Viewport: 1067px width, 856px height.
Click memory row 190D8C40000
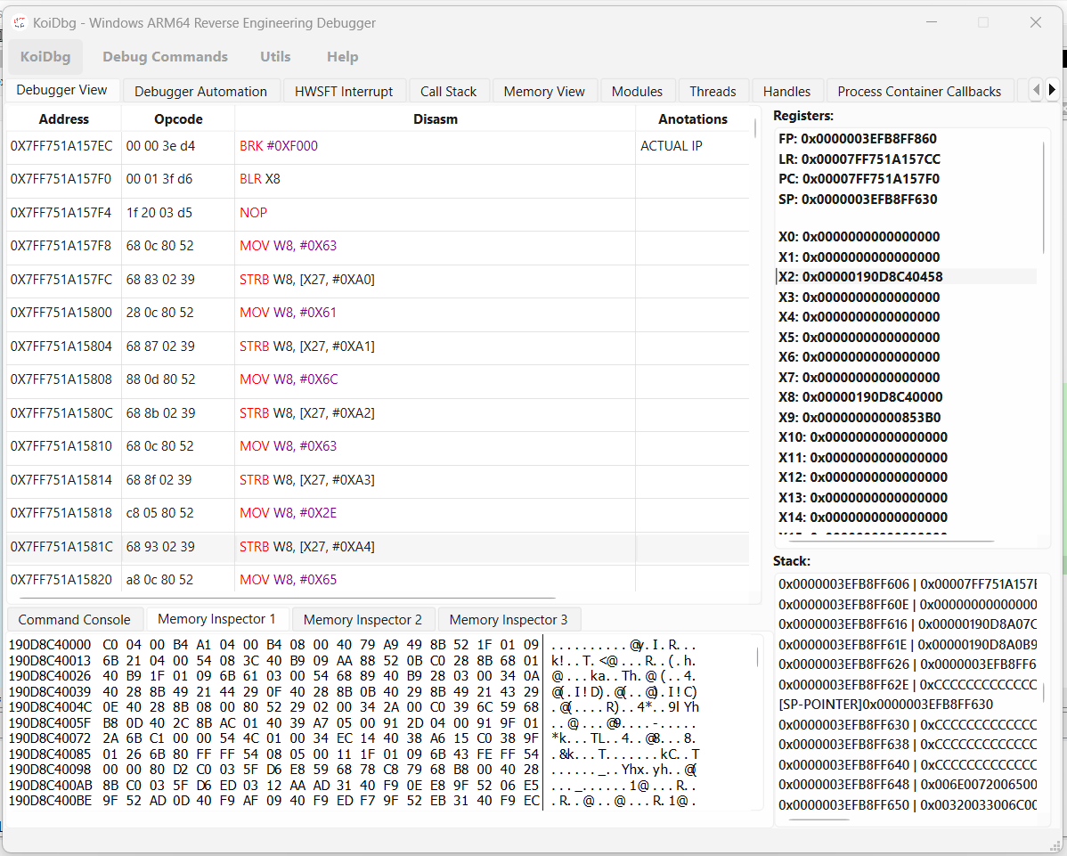[x=354, y=645]
